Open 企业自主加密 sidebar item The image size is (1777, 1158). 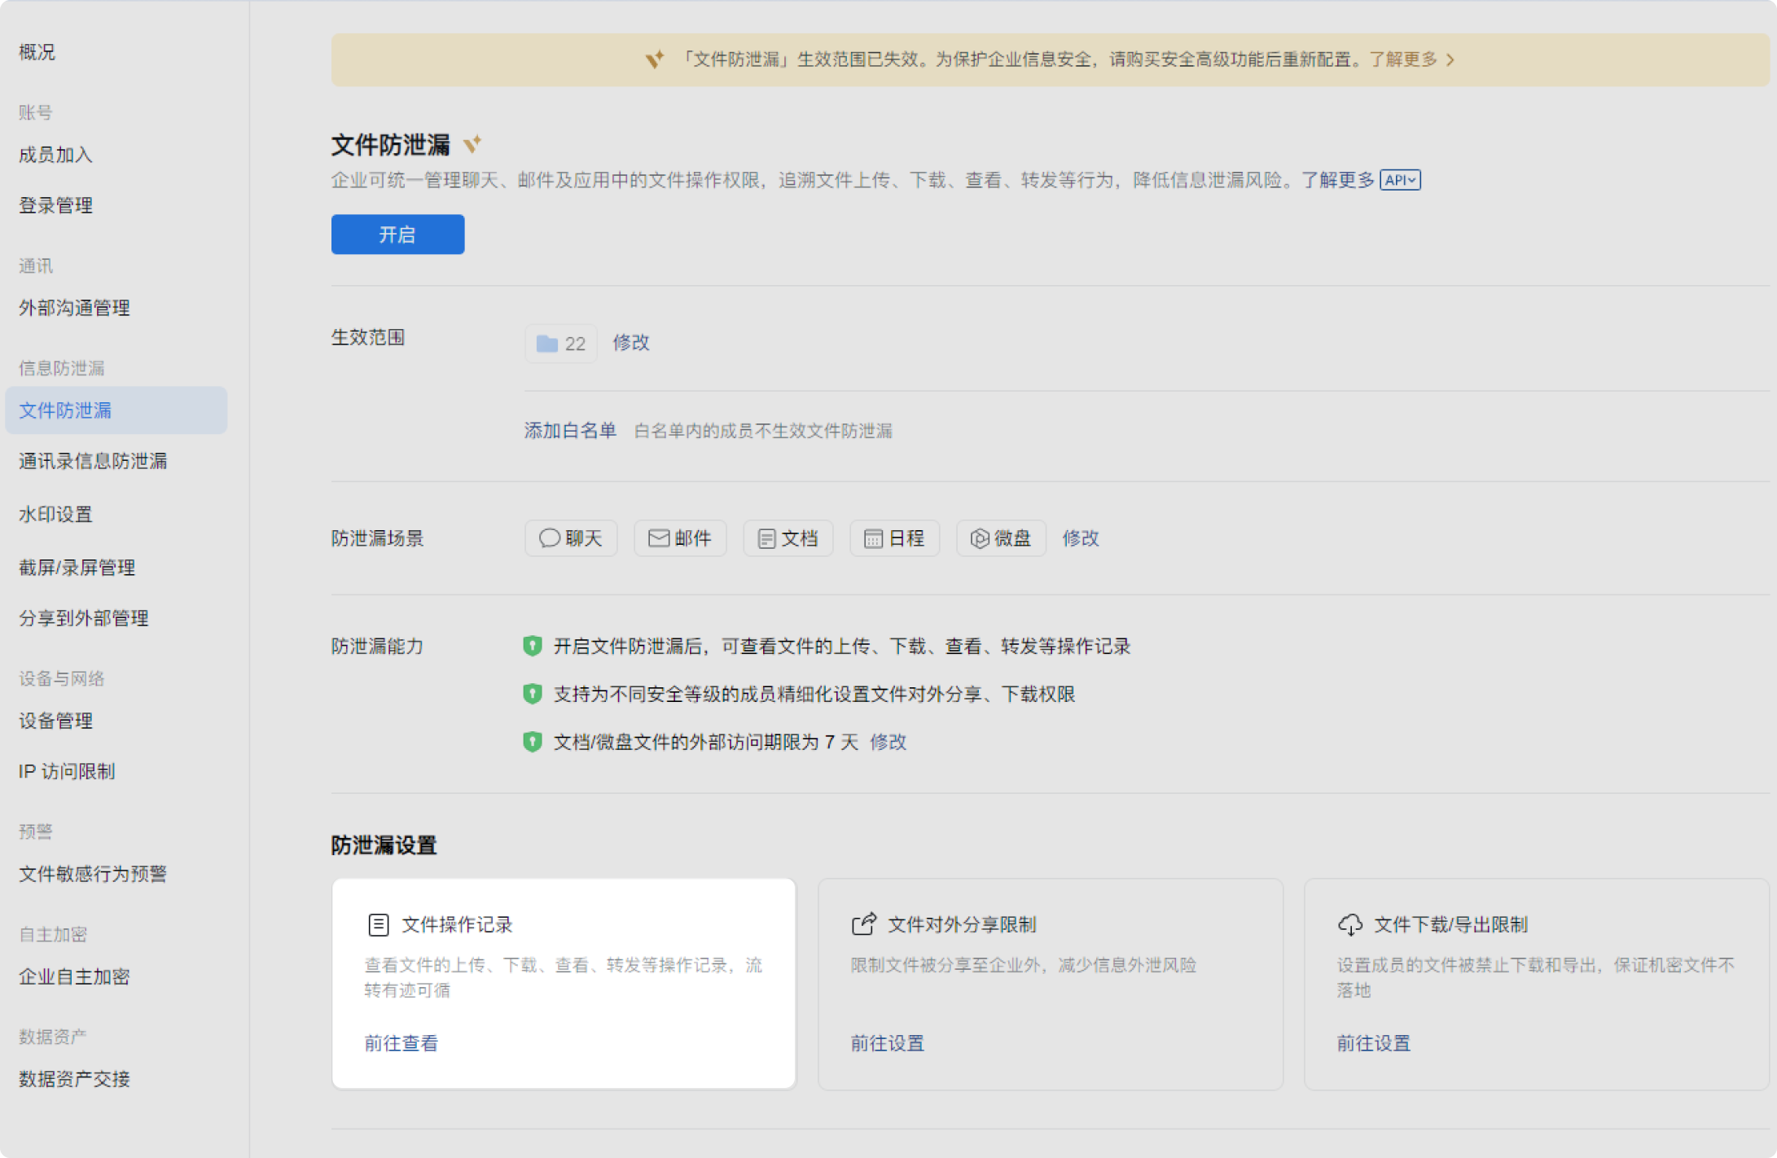pyautogui.click(x=74, y=976)
